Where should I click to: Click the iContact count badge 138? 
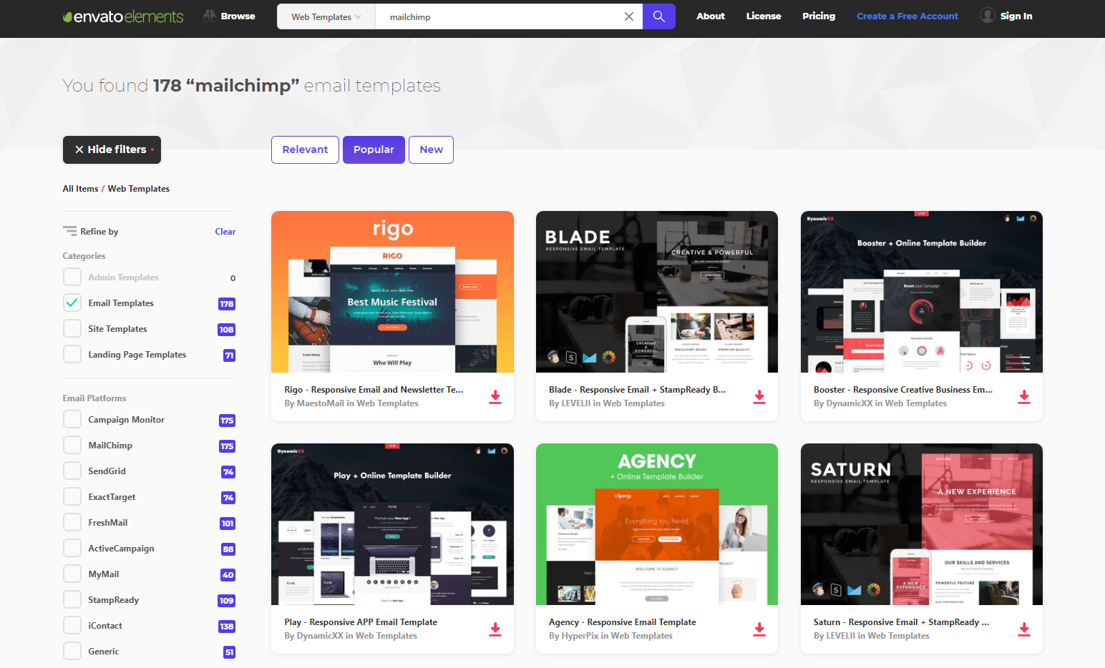click(227, 627)
